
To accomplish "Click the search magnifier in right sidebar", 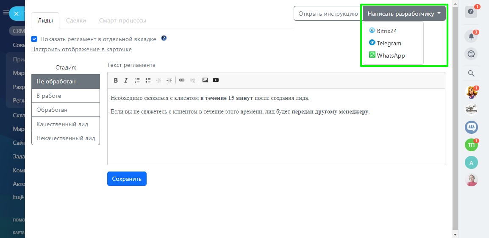I will (x=471, y=73).
